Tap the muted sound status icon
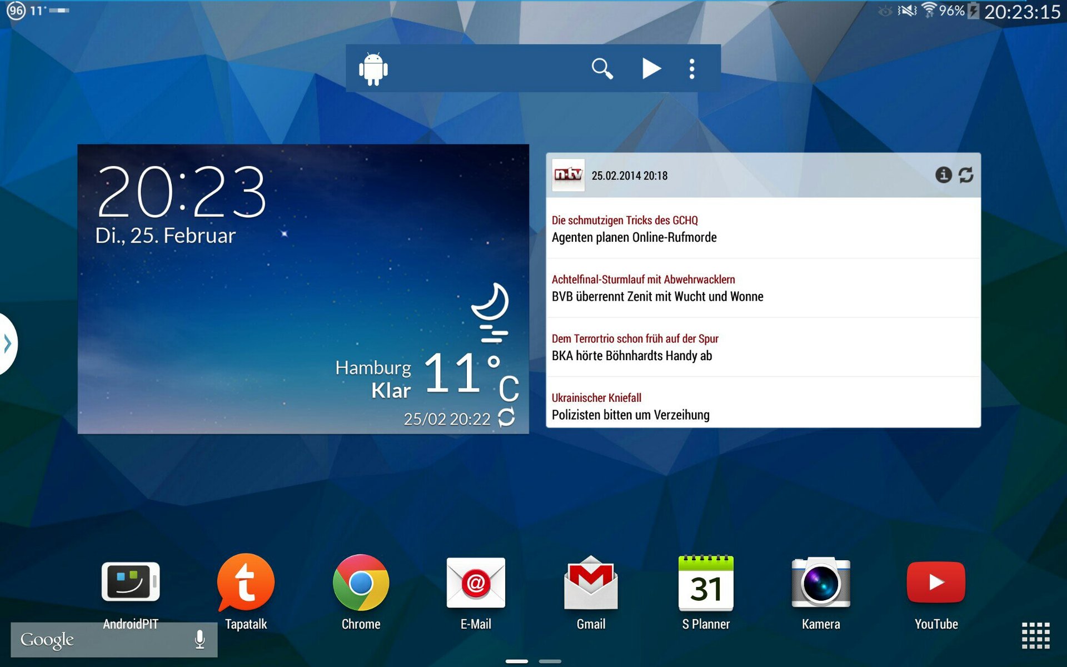 pyautogui.click(x=907, y=11)
